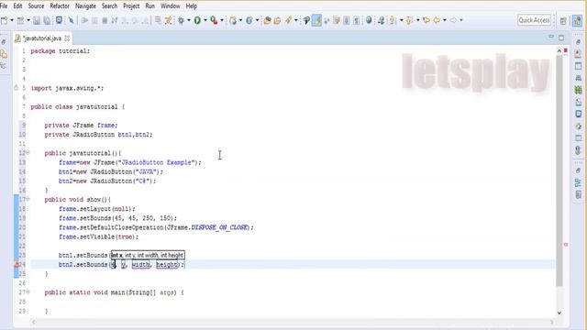587x330 pixels.
Task: Click the New Java Package icon
Action: pyautogui.click(x=233, y=20)
